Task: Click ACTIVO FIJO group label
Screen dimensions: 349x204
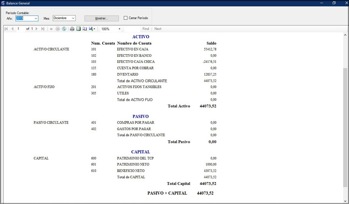Action: (44, 87)
